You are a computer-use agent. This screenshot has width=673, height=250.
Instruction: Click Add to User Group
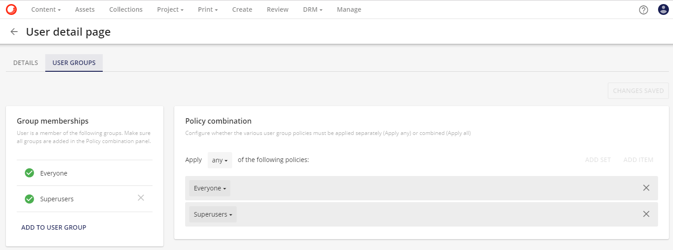[x=54, y=227]
